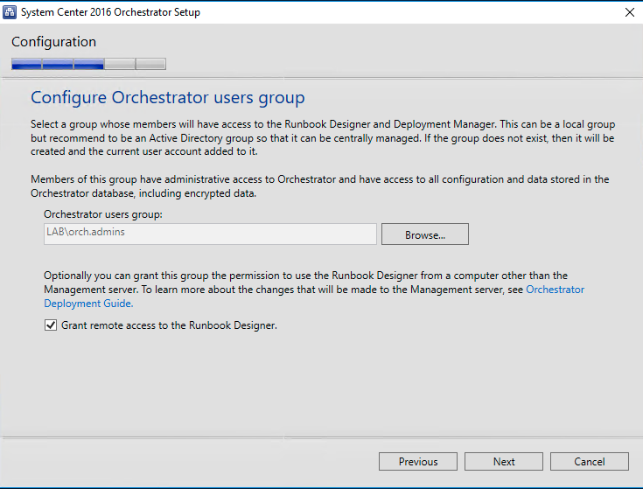Click the 'Configure Orchestrator users group' heading
Screen dimensions: 643x489
click(x=167, y=97)
